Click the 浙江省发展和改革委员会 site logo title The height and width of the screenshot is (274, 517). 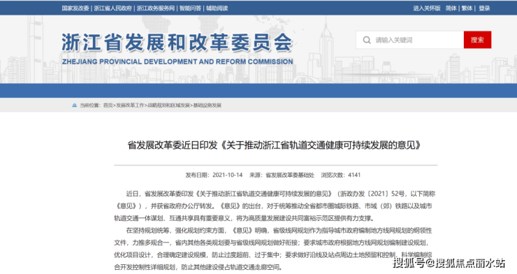pos(177,43)
